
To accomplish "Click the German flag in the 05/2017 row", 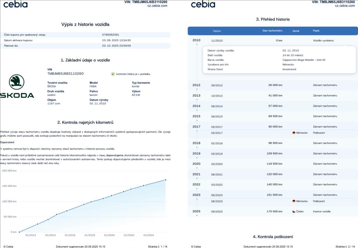I will pyautogui.click(x=294, y=133).
